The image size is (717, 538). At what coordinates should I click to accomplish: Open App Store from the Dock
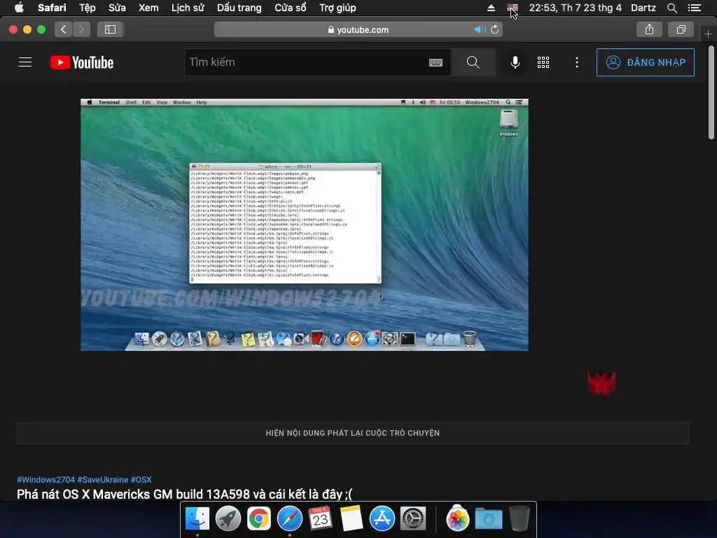tap(382, 519)
